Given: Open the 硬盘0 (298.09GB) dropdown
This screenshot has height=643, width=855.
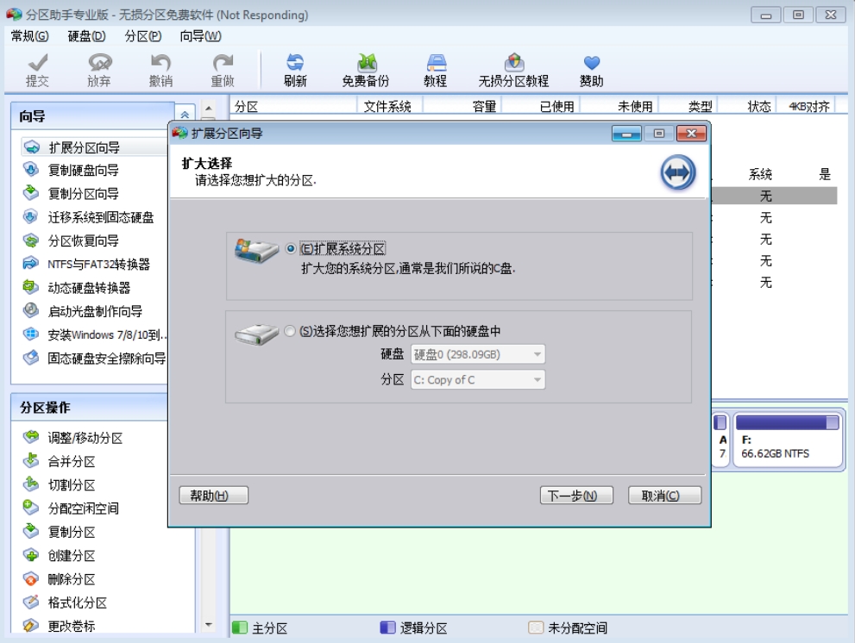Looking at the screenshot, I should (478, 355).
